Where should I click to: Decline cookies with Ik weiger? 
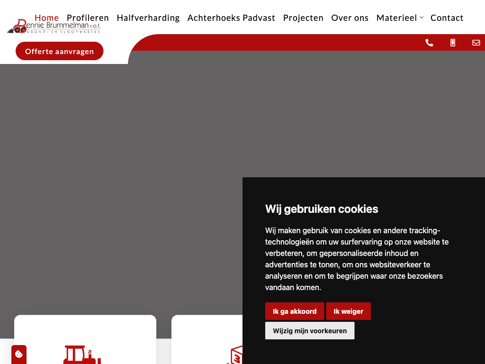(348, 311)
